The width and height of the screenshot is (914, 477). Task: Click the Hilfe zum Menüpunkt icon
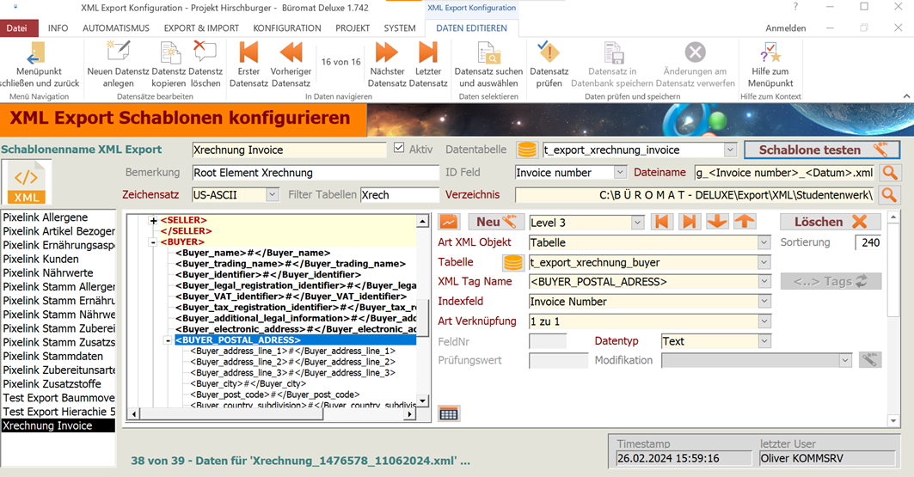click(770, 53)
